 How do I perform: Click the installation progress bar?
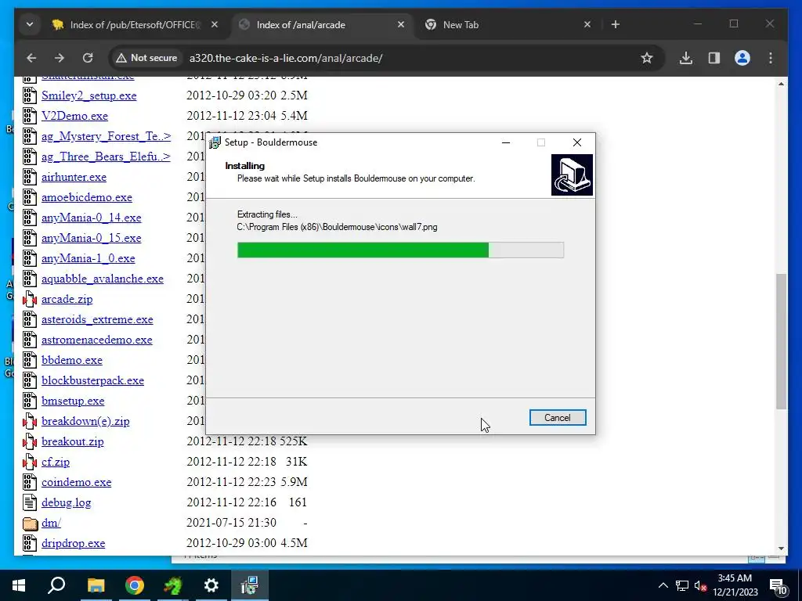pyautogui.click(x=400, y=250)
